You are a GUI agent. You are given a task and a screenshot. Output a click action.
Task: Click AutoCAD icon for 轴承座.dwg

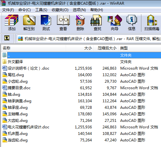click(5, 107)
